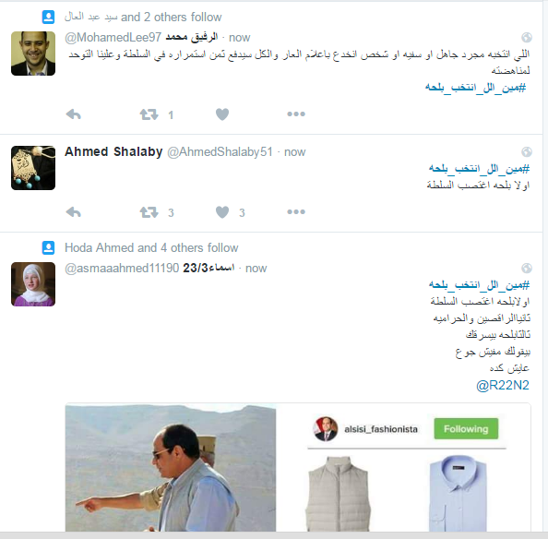Viewport: 548px width, 539px height.
Task: Retweet Ahmed Shalaby's tweet
Action: [149, 212]
